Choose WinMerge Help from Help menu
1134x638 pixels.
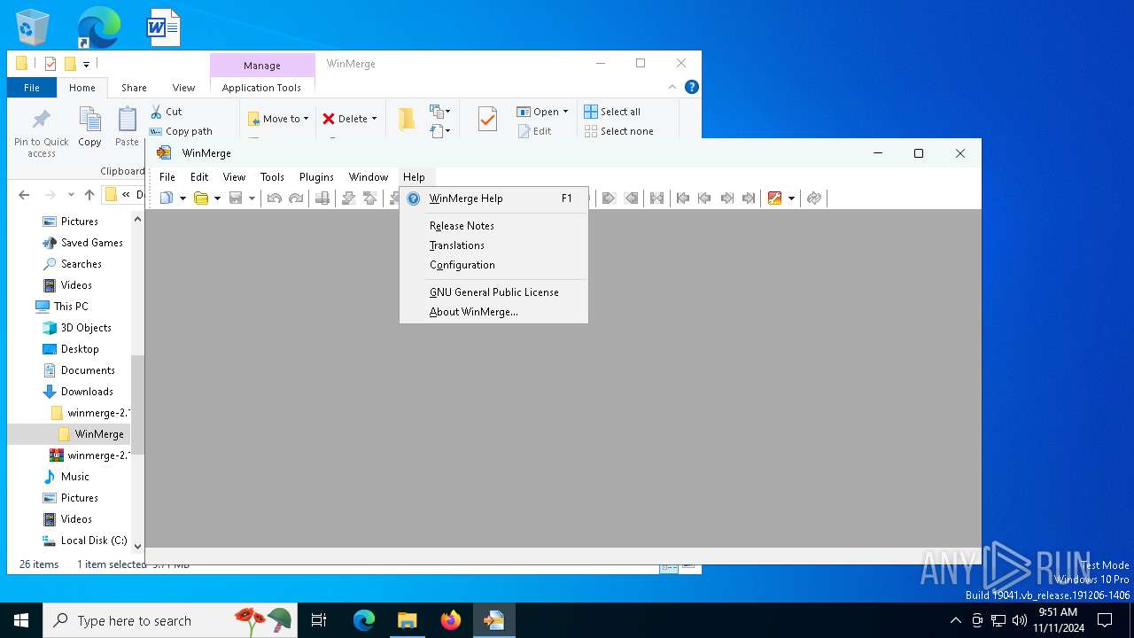click(493, 198)
